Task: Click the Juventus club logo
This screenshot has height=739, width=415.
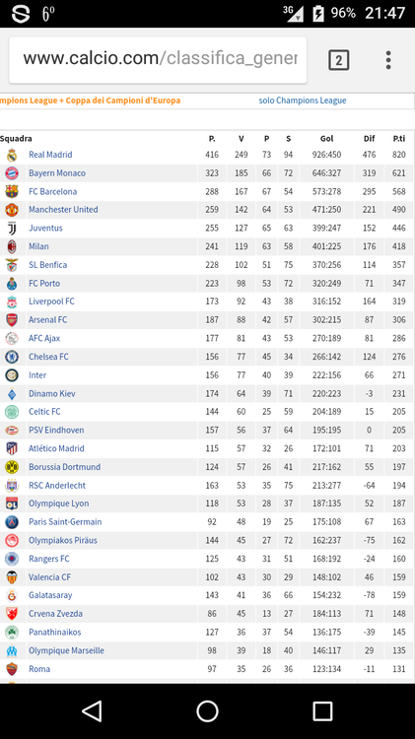Action: tap(12, 229)
